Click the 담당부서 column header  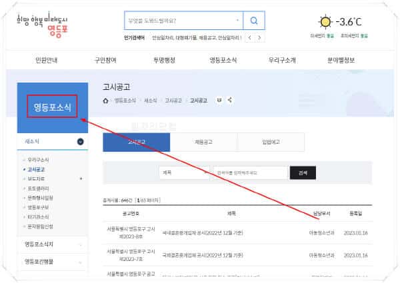point(322,214)
